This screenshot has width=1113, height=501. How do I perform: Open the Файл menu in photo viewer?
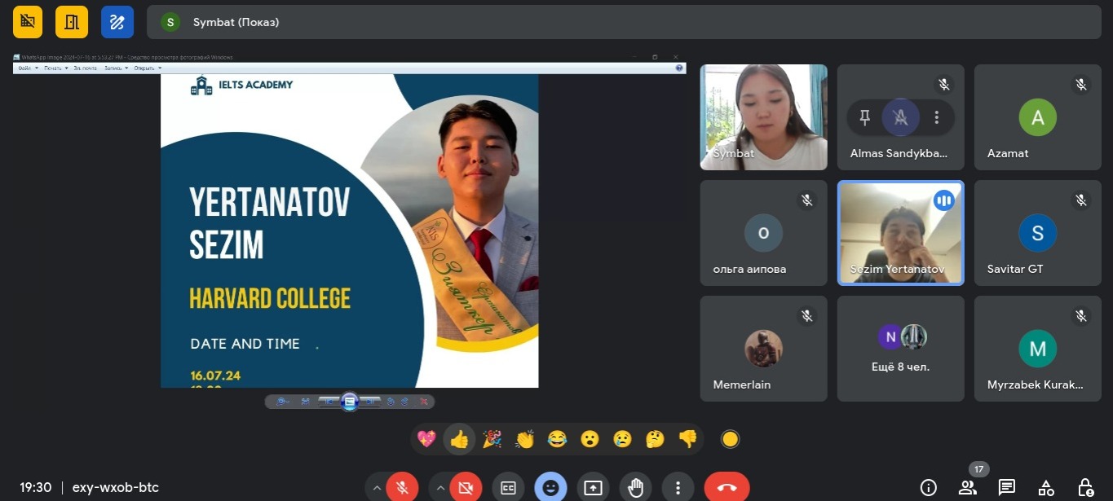[27, 68]
